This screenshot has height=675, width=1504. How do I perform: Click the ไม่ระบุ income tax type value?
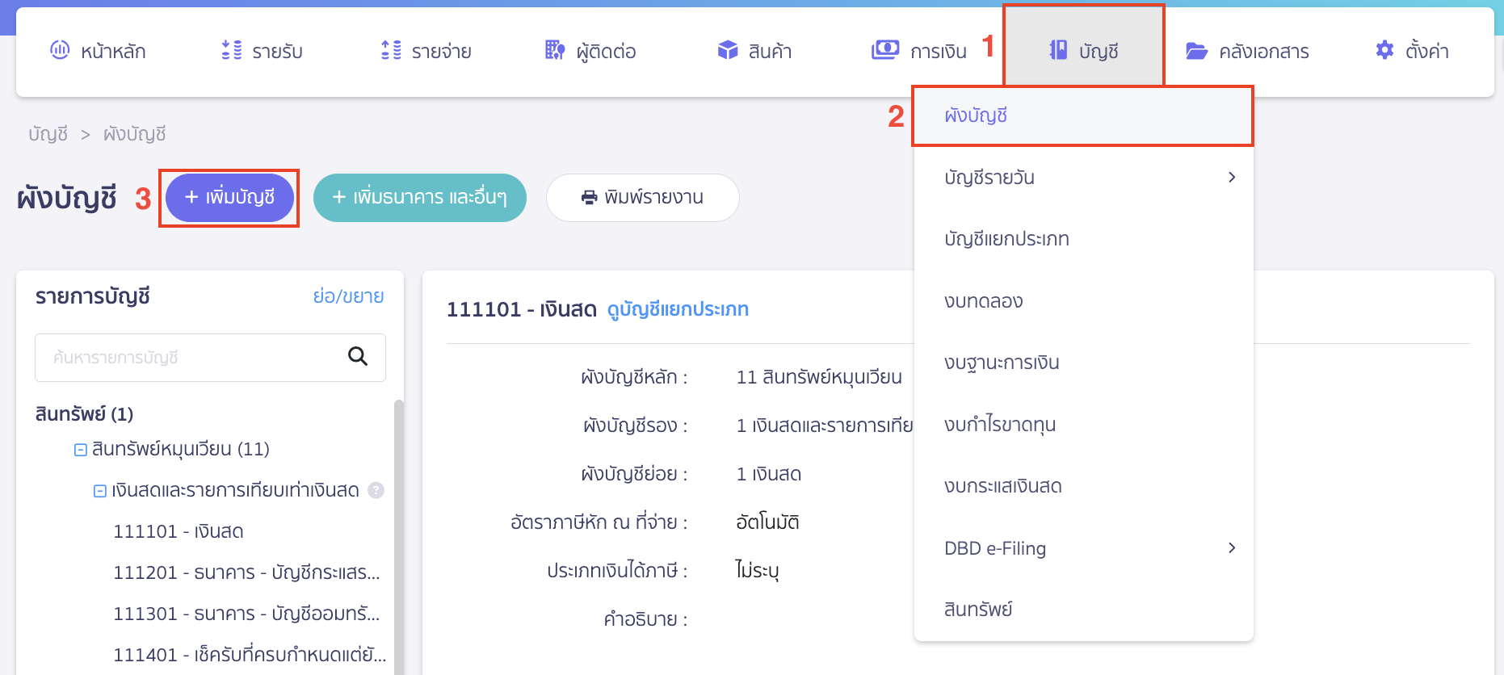758,571
